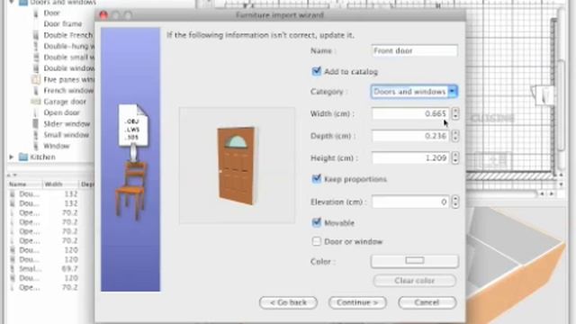The width and height of the screenshot is (576, 324).
Task: Select Open door in the catalog tree
Action: pyautogui.click(x=61, y=112)
